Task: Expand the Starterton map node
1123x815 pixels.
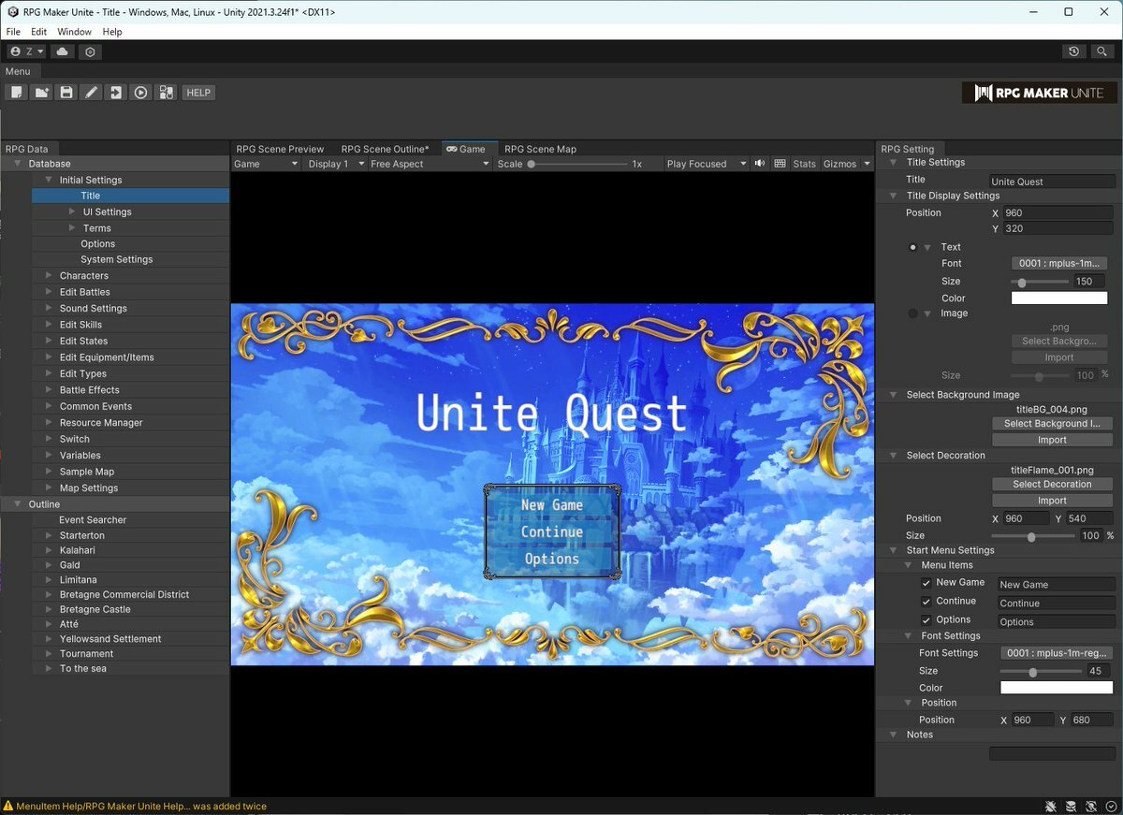Action: 49,535
